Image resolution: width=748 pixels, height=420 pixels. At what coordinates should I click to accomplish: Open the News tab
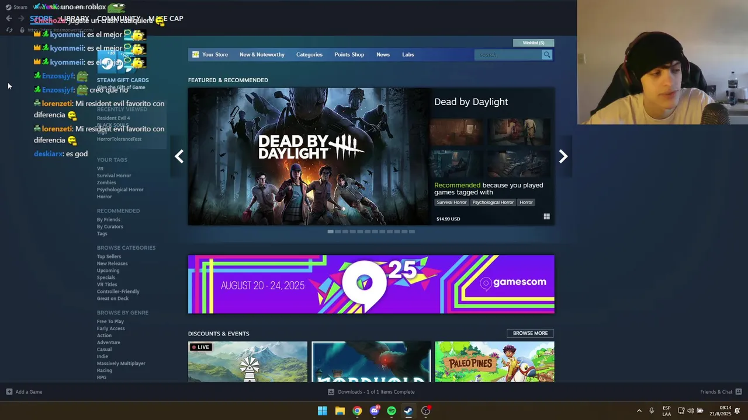click(x=383, y=55)
